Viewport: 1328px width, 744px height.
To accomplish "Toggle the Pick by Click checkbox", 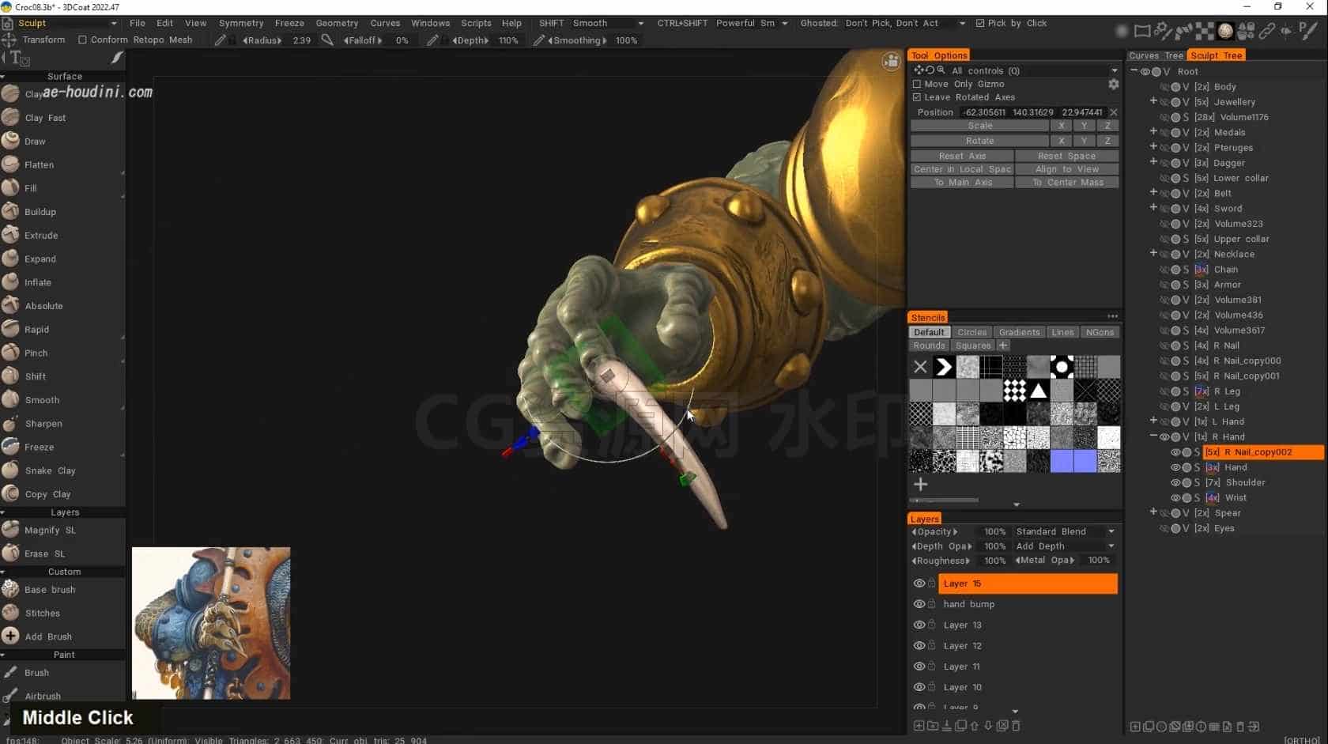I will click(x=980, y=23).
